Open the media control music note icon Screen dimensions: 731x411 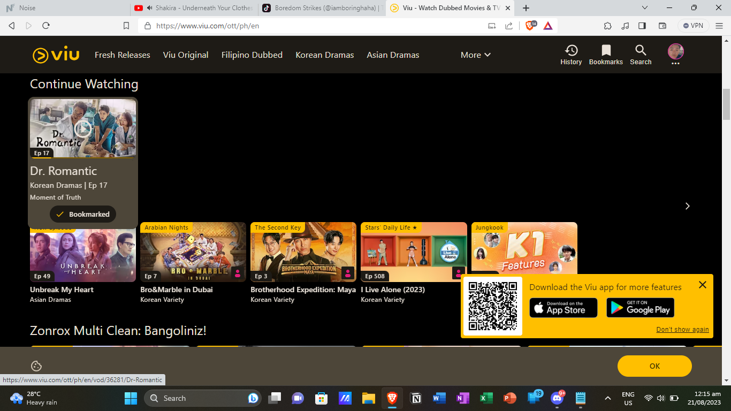(x=625, y=26)
